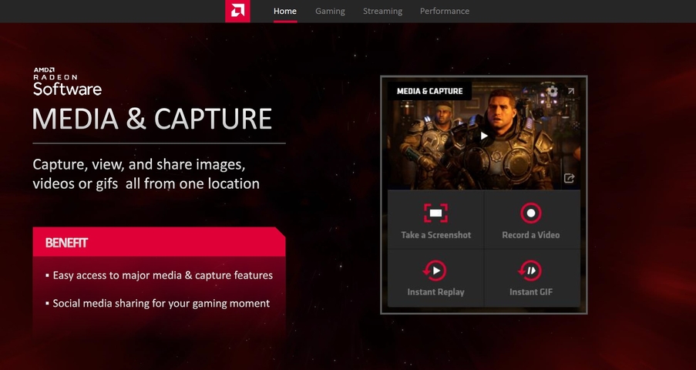Click 'Capture, view, and share images' description
696x370 pixels.
[x=146, y=173]
